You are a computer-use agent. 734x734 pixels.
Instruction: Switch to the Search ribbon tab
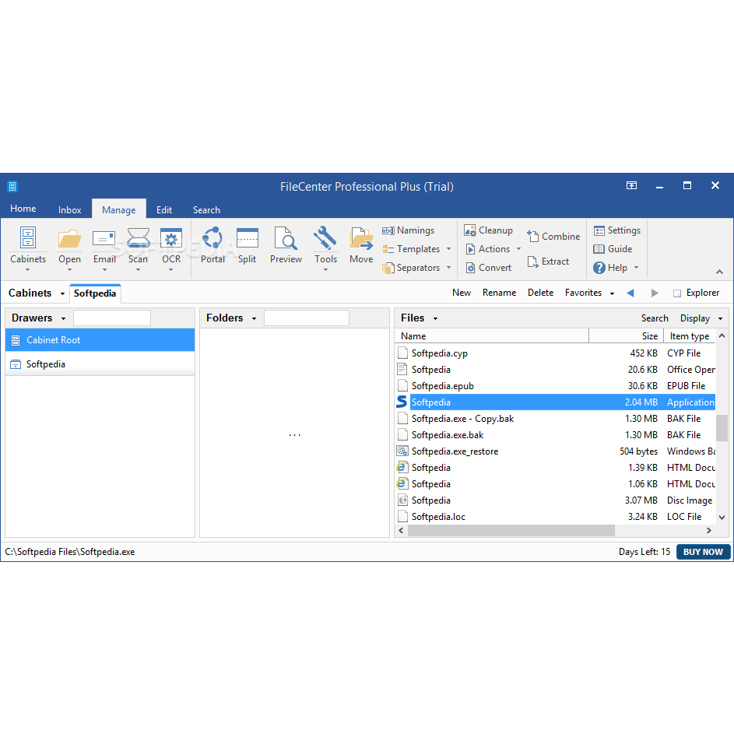tap(206, 209)
